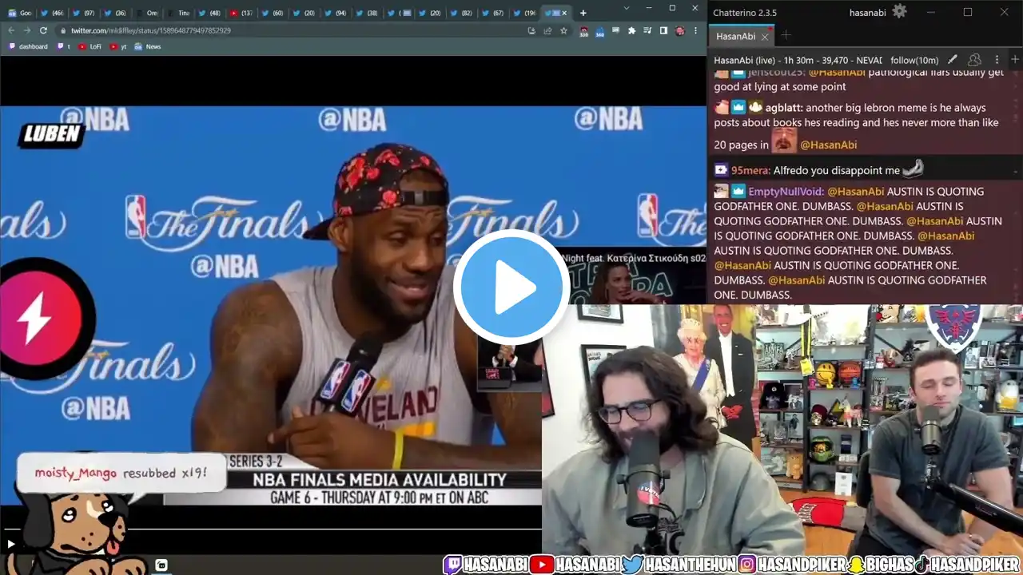Image resolution: width=1023 pixels, height=575 pixels.
Task: Share this page via share icon
Action: (x=547, y=30)
